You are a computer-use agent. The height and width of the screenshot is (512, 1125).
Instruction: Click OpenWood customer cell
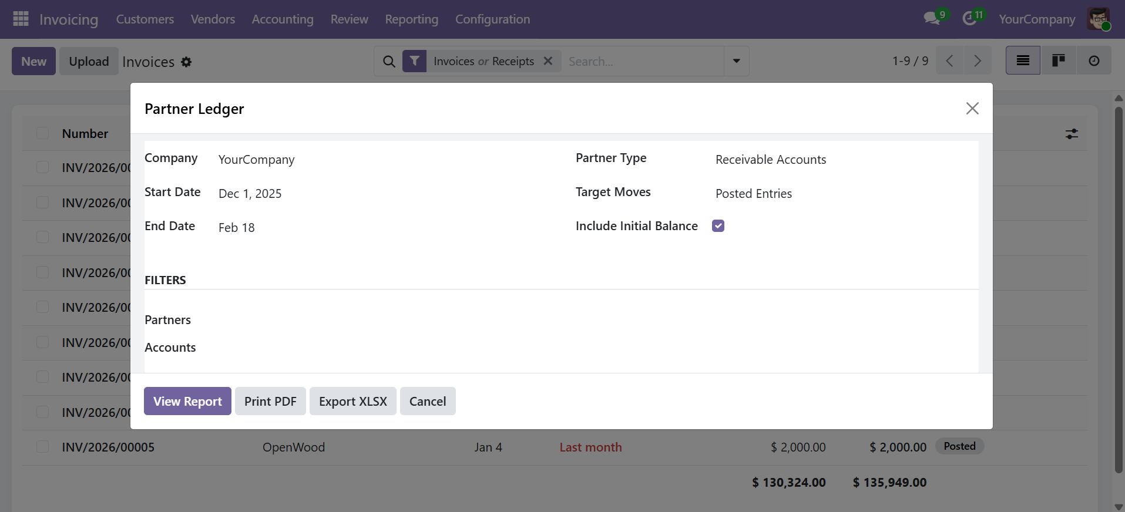point(294,447)
